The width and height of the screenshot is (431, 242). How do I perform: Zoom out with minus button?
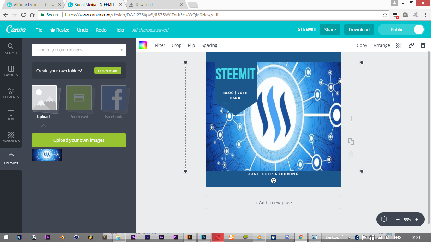pyautogui.click(x=398, y=219)
